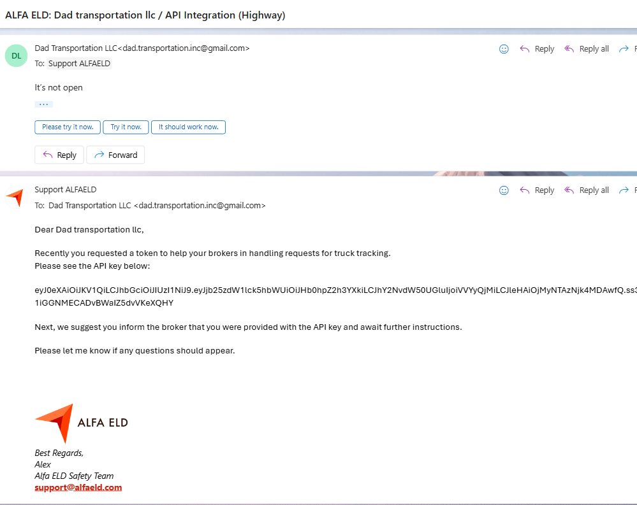Forward arrow icon on Support ALFAELD email header
The image size is (637, 505).
(624, 190)
